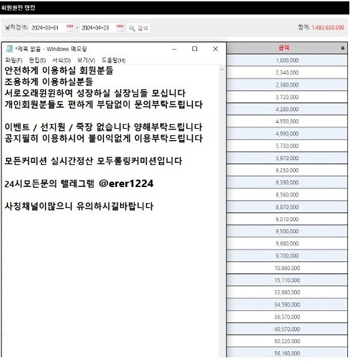350x362 pixels.
Task: Click the magnifier search button 검색
Action: [x=138, y=28]
